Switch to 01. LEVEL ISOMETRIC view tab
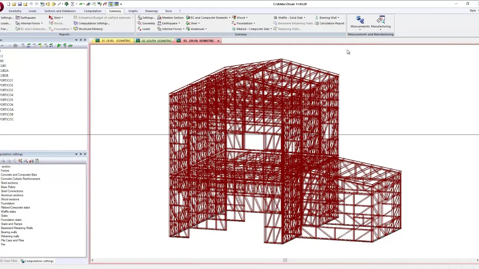Viewport: 479px width, 269px height. coord(113,41)
